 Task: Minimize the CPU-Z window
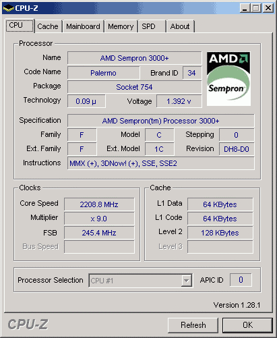(x=245, y=8)
